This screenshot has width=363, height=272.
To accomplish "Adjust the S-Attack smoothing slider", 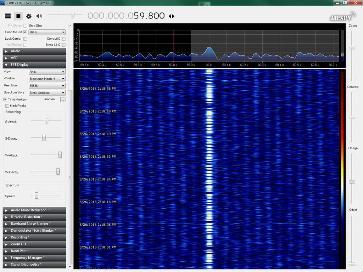I will click(x=46, y=121).
